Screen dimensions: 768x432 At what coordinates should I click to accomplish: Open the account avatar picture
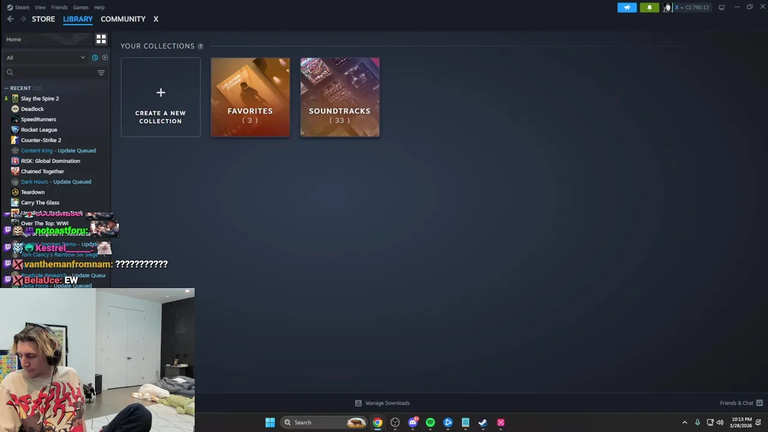point(667,7)
